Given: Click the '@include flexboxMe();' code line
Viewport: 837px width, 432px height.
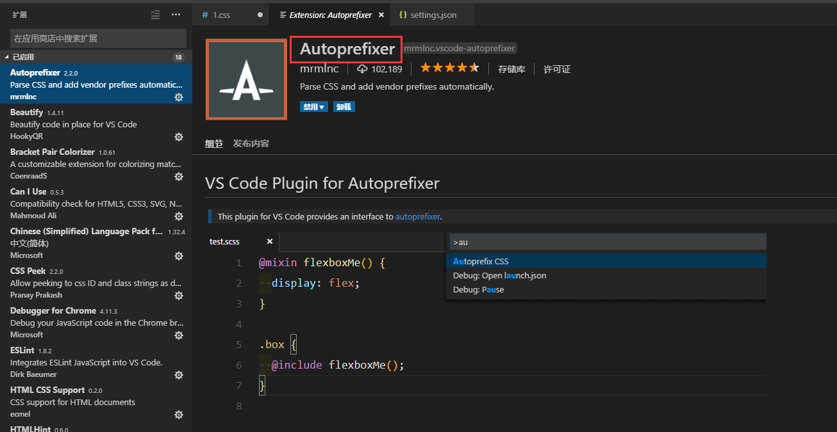Looking at the screenshot, I should 338,365.
